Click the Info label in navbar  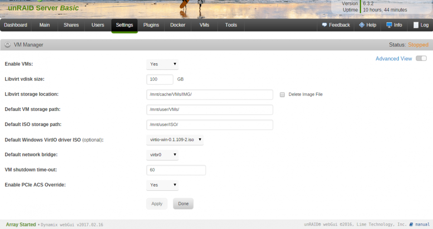pyautogui.click(x=397, y=25)
